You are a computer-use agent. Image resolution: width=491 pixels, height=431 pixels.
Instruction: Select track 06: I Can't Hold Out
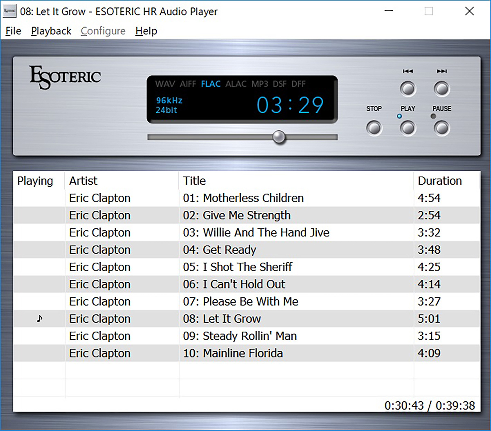247,284
